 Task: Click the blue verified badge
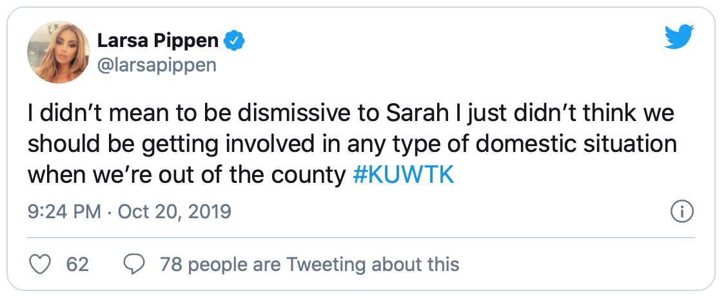233,41
